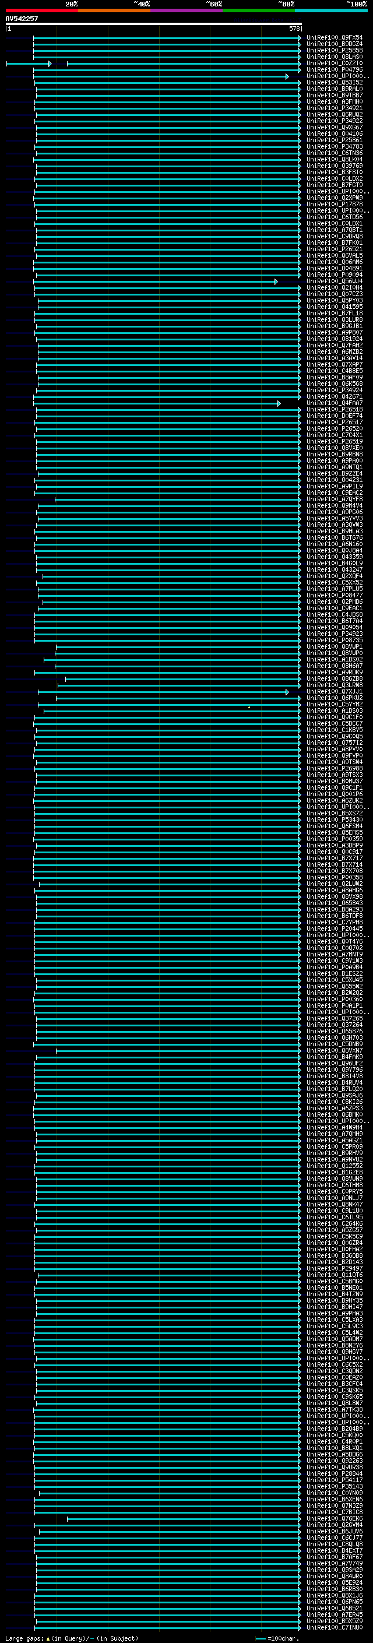Click the UniRef100_P53430 name
This screenshot has width=373, height=1643.
pos(334,819)
